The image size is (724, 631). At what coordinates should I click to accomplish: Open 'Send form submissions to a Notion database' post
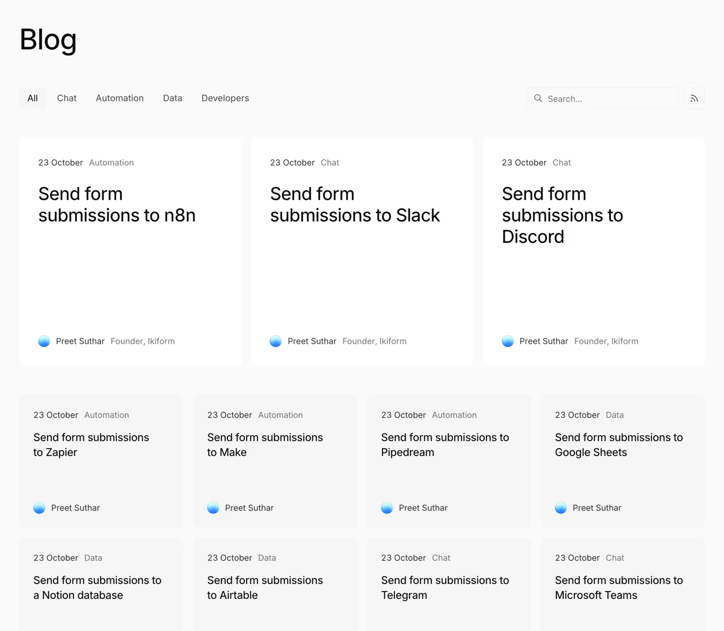coord(97,588)
